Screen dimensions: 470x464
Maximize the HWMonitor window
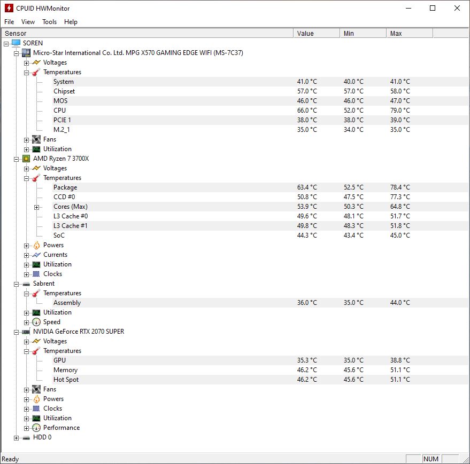tap(433, 8)
